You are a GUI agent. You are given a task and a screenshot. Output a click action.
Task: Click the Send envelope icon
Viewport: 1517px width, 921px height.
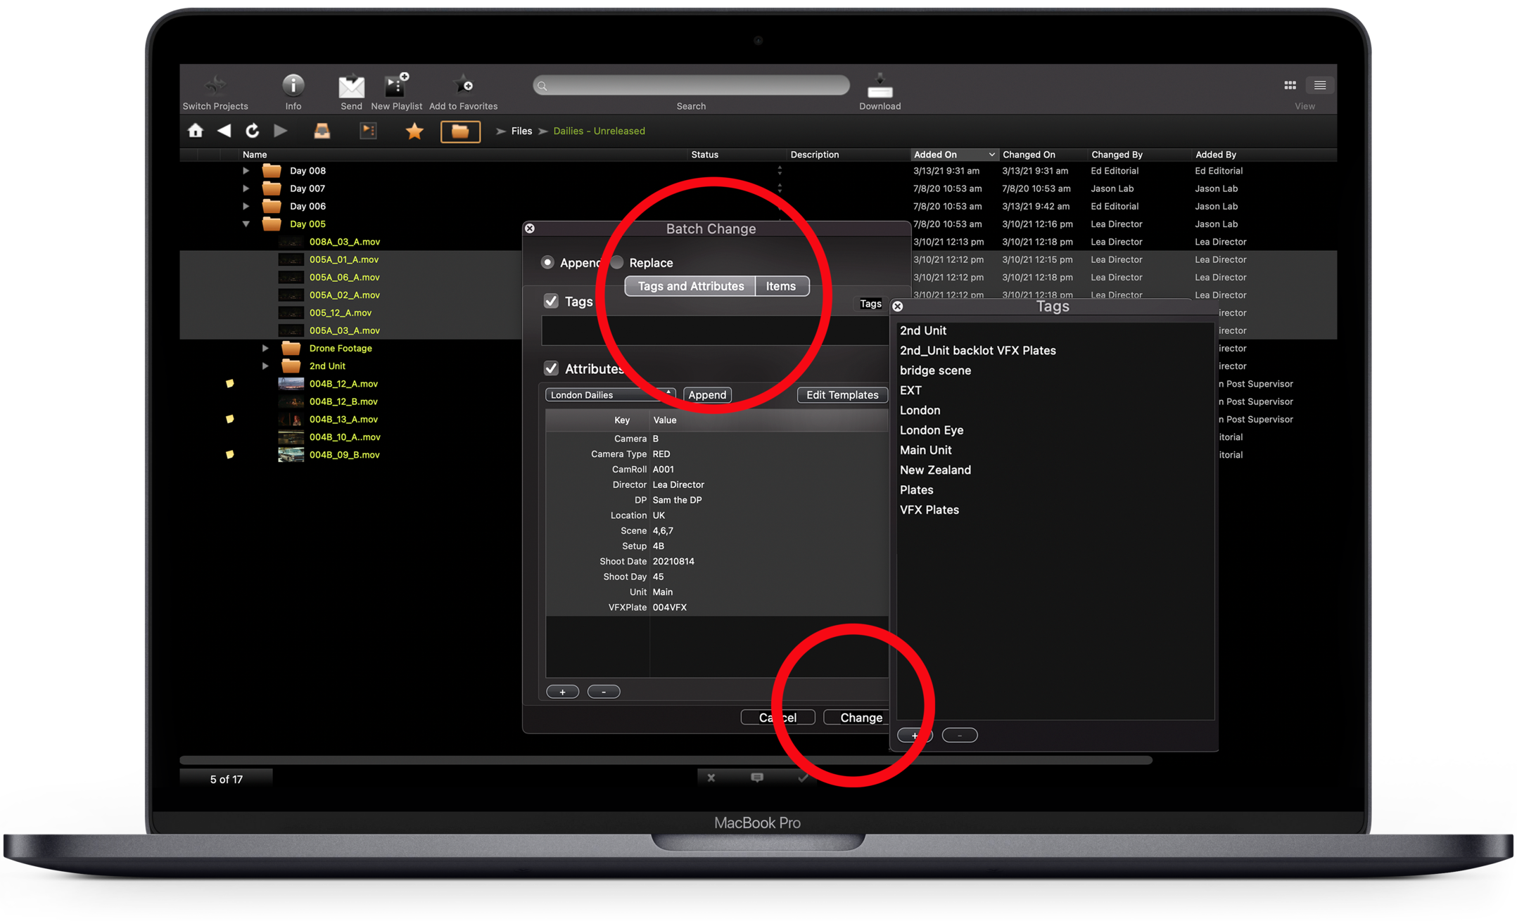351,86
